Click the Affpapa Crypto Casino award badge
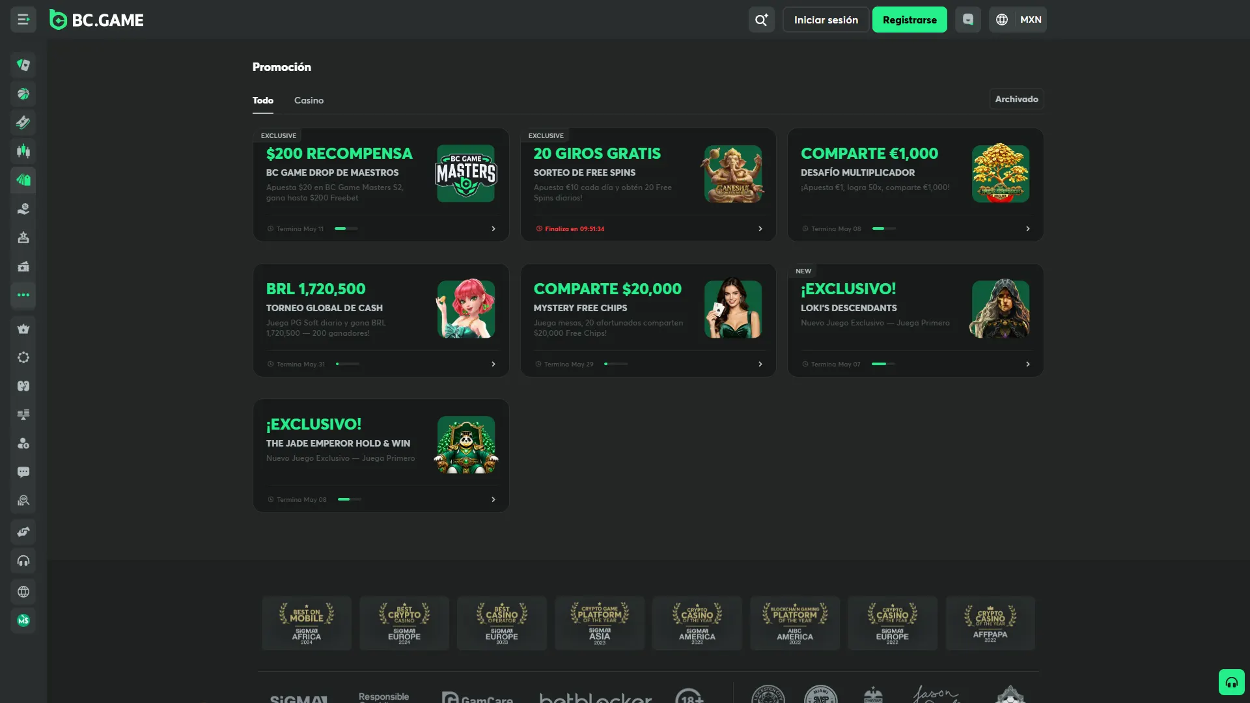Image resolution: width=1250 pixels, height=703 pixels. pyautogui.click(x=990, y=623)
